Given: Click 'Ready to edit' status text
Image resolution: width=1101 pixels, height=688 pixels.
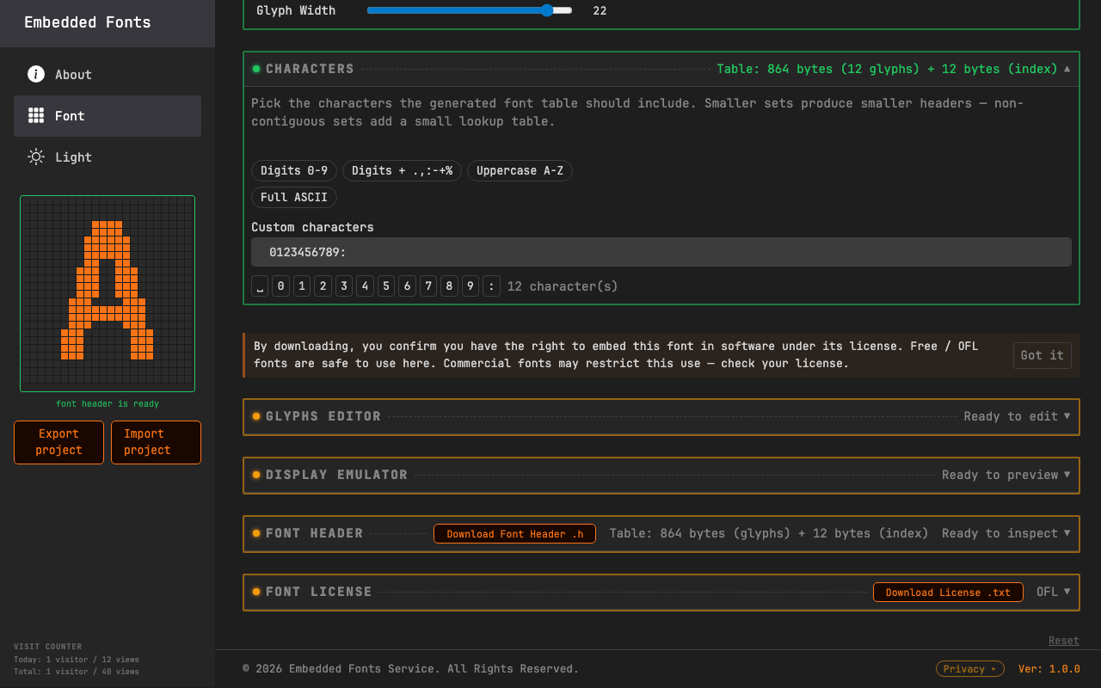Looking at the screenshot, I should coord(1011,416).
